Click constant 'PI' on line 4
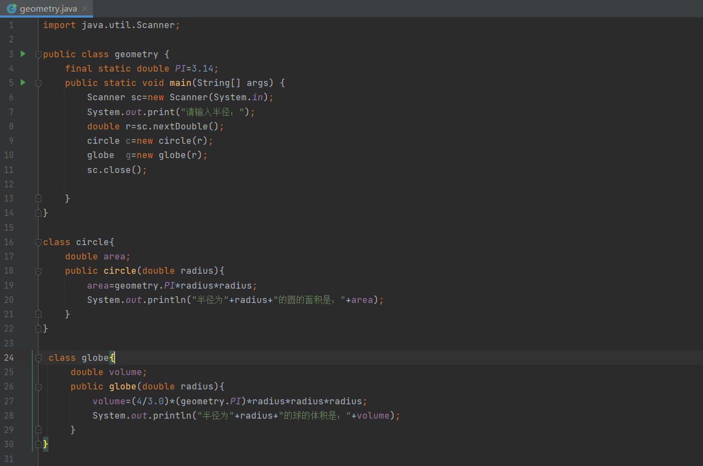 click(181, 68)
